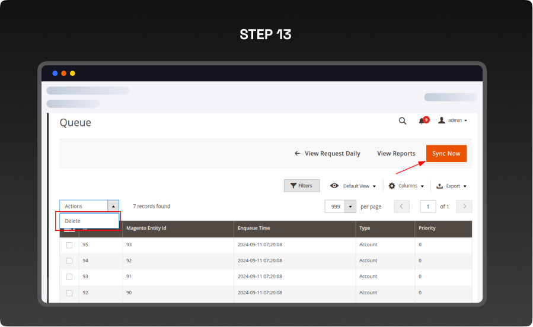Click the Columns gear icon
This screenshot has width=533, height=327.
point(392,186)
